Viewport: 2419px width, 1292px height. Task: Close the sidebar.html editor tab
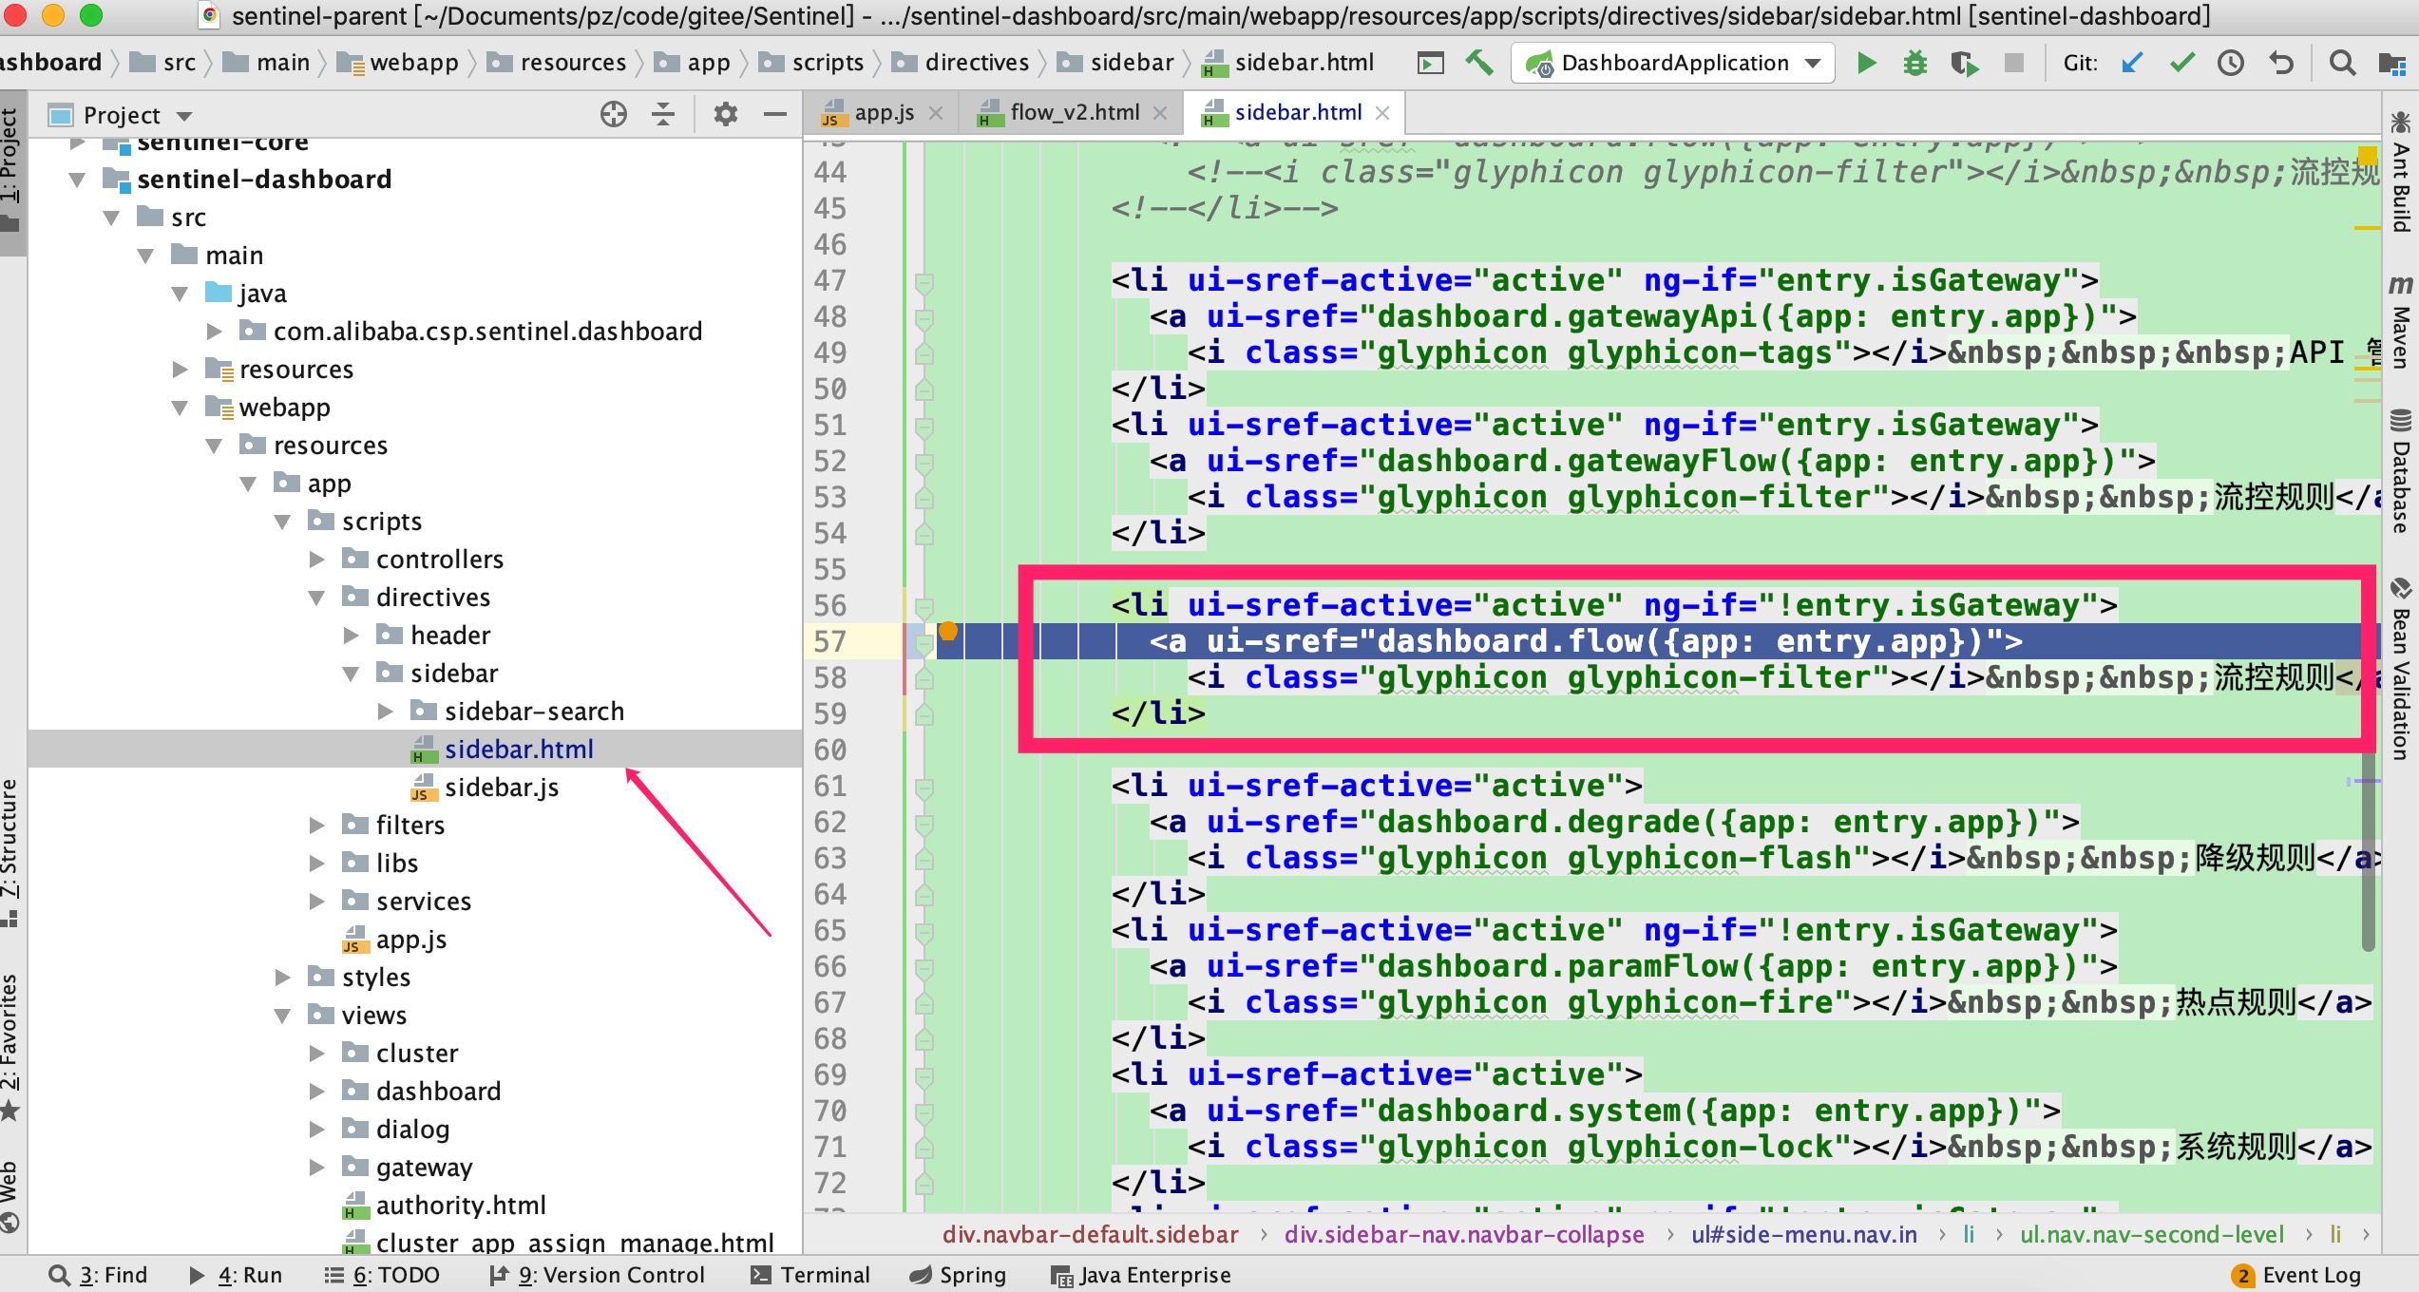(1382, 113)
